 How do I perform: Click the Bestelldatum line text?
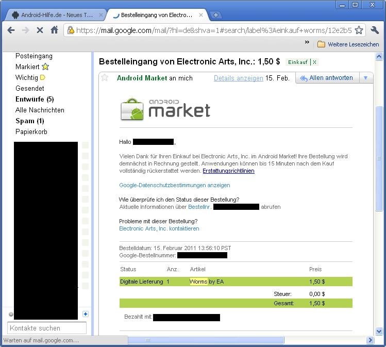coord(175,248)
